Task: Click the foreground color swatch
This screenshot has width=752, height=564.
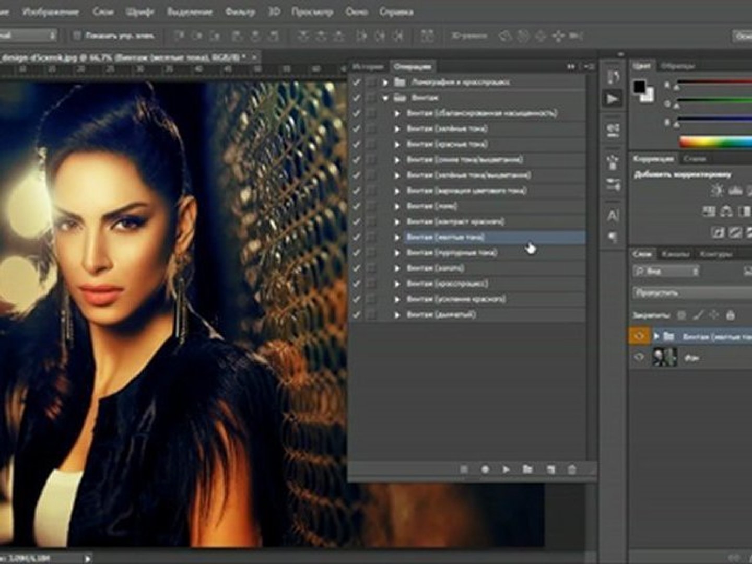Action: [x=639, y=87]
